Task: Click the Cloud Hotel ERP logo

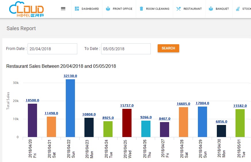Action: pos(26,9)
